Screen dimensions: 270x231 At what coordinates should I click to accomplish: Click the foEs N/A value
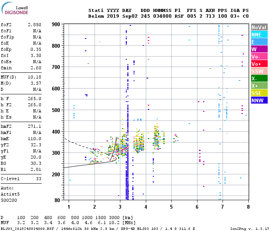point(37,62)
